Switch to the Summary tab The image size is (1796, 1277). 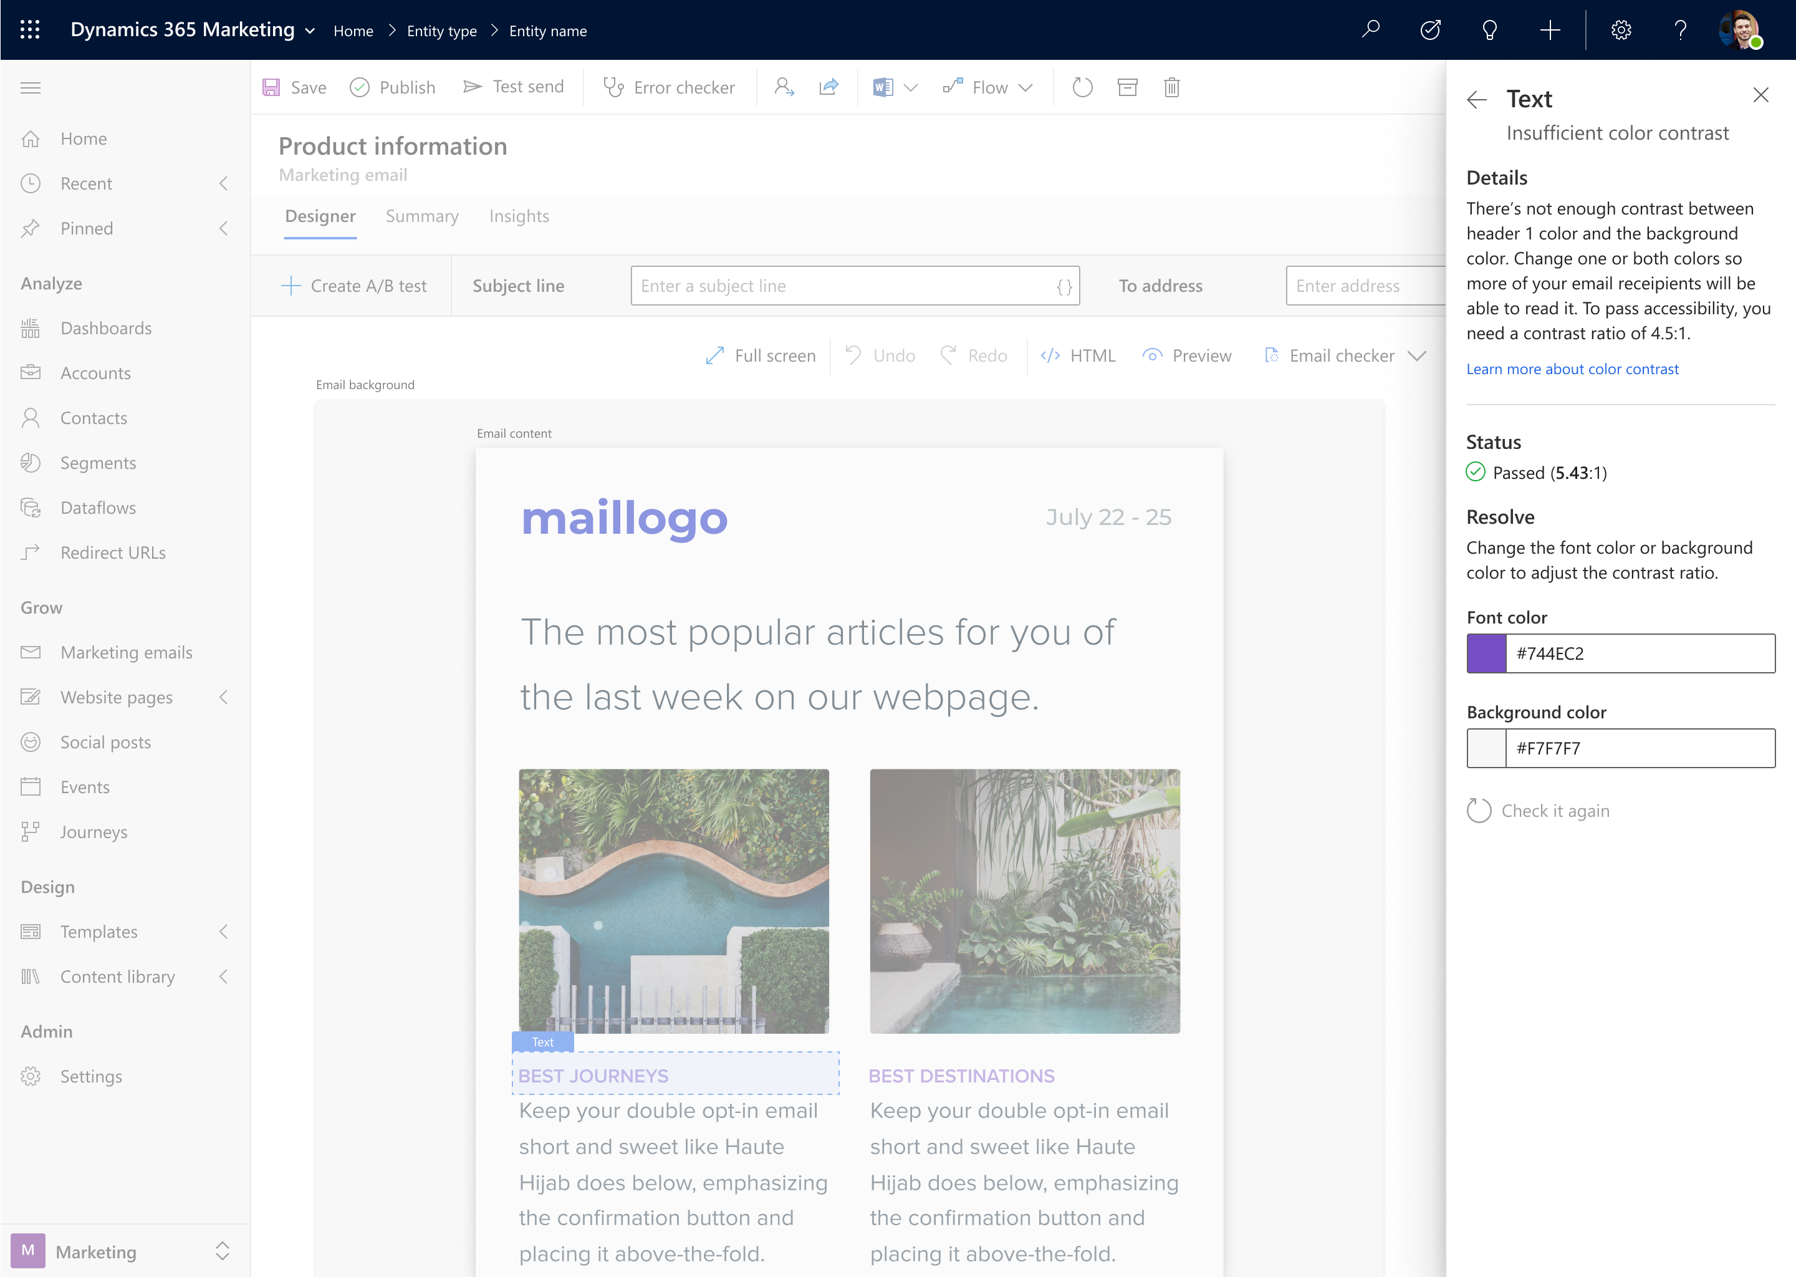click(421, 216)
